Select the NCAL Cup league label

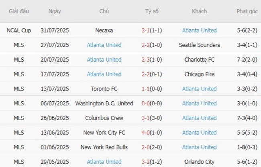point(19,30)
